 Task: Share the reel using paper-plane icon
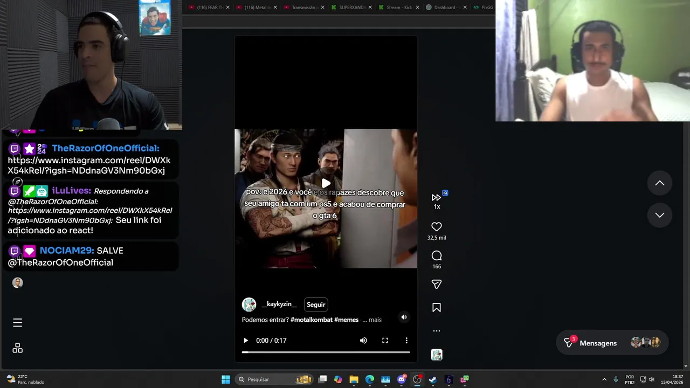tap(437, 284)
